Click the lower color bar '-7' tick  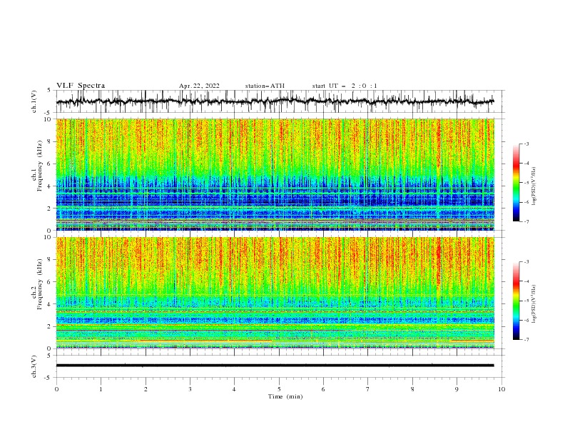click(x=526, y=339)
